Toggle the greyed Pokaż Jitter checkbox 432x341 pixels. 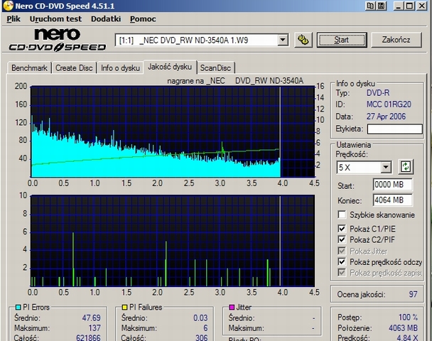pos(342,251)
